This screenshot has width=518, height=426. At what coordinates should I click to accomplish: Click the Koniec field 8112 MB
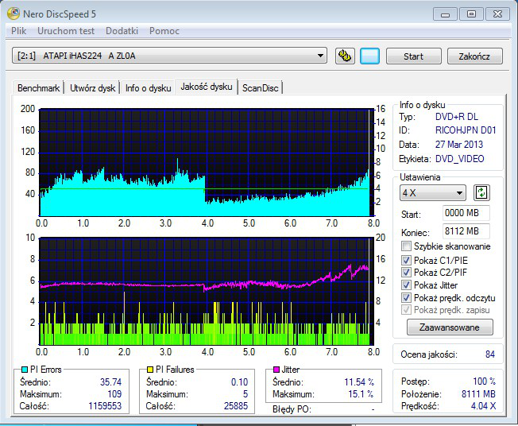tap(466, 231)
